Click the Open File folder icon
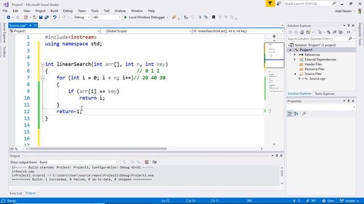Viewport: 364px width, 204px height. tap(35, 18)
